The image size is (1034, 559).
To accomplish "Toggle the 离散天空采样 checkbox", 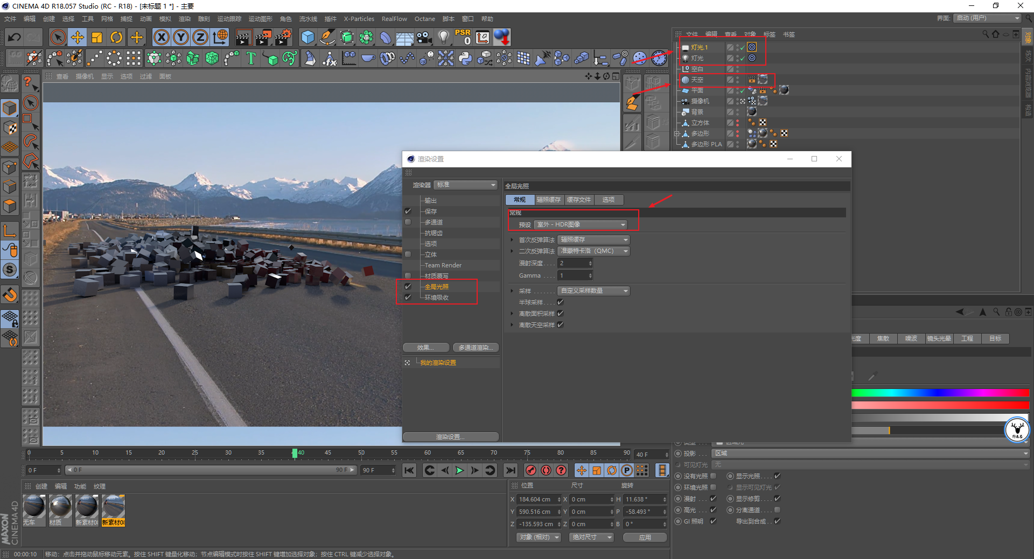I will pos(560,325).
